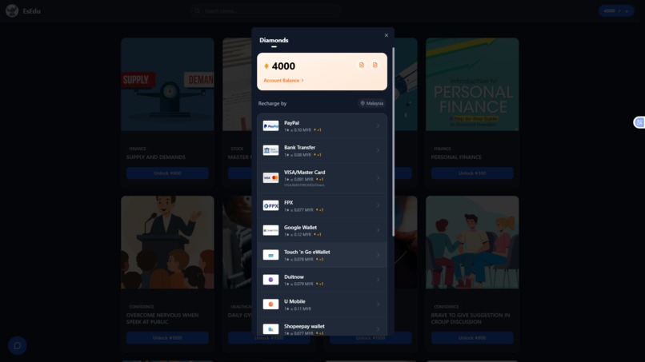Click the Shopeepay wallet logo icon

(x=270, y=329)
